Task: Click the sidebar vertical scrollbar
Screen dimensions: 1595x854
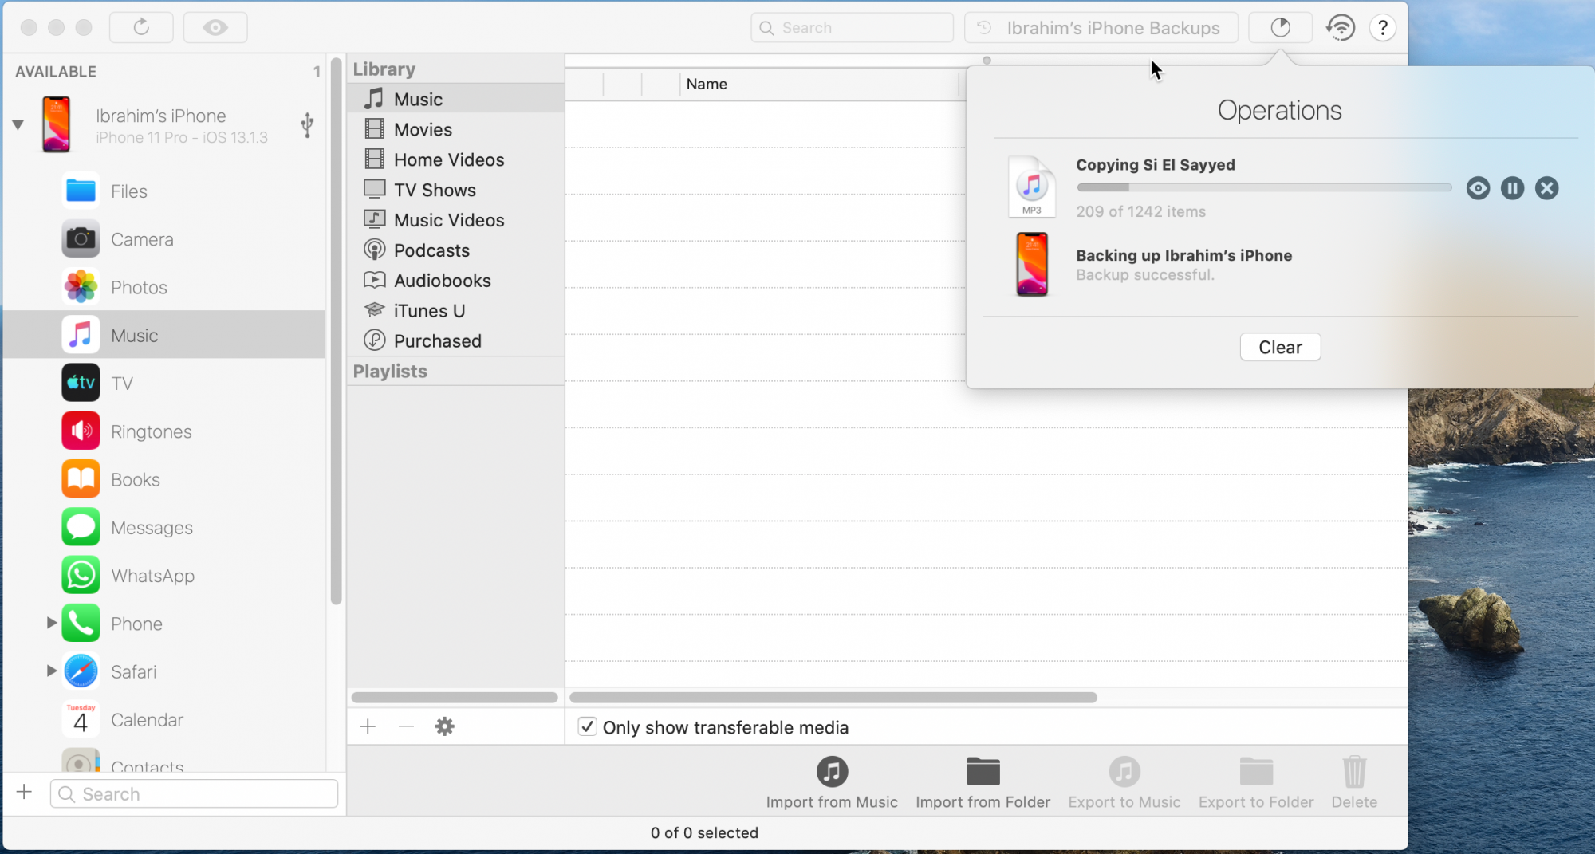Action: pos(336,331)
